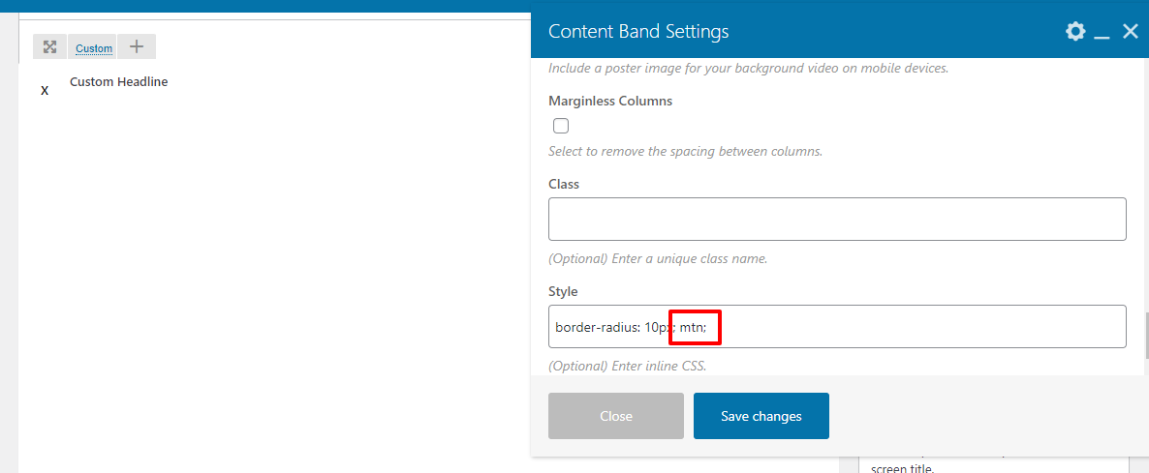Enable the Marginless Columns checkbox
This screenshot has height=473, width=1149.
coord(561,126)
